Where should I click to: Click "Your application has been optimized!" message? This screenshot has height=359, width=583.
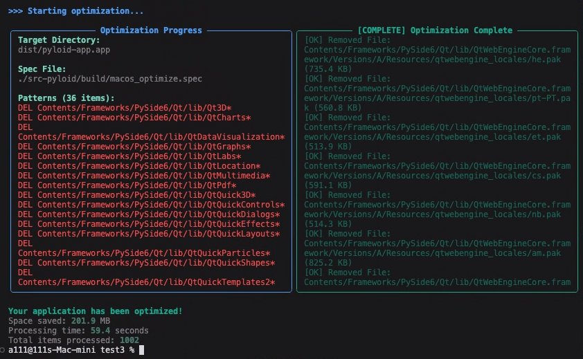coord(95,311)
